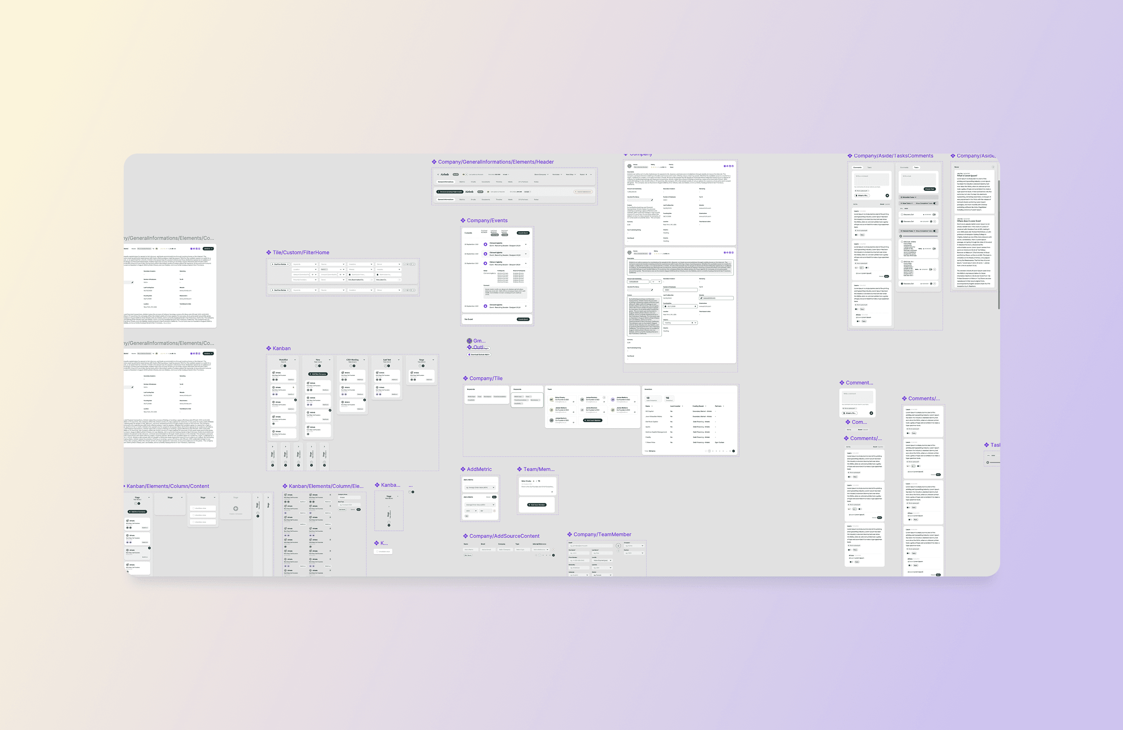Open the Watchlist kanban column chevron menu

(295, 360)
